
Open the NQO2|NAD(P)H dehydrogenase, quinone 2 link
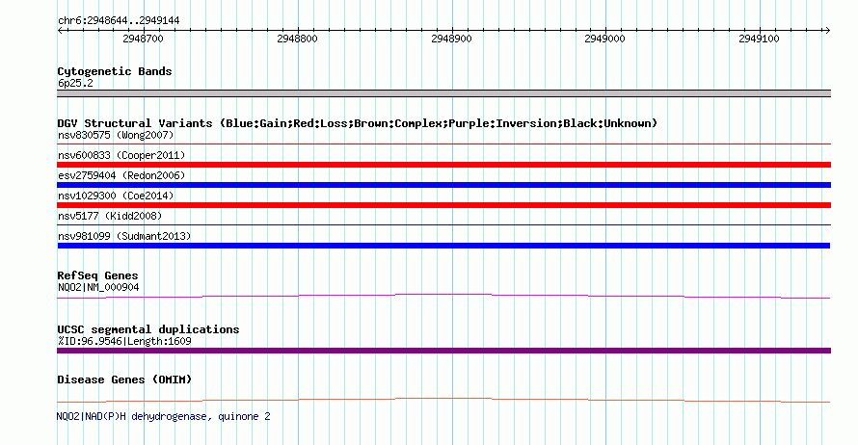pos(164,416)
